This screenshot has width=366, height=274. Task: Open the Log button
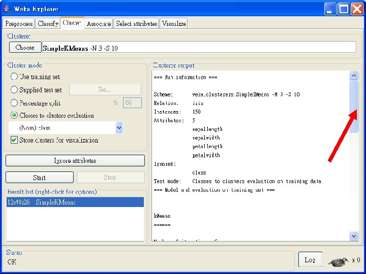[x=310, y=260]
